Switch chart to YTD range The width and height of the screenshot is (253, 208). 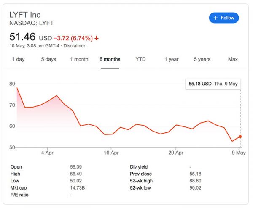click(x=140, y=59)
